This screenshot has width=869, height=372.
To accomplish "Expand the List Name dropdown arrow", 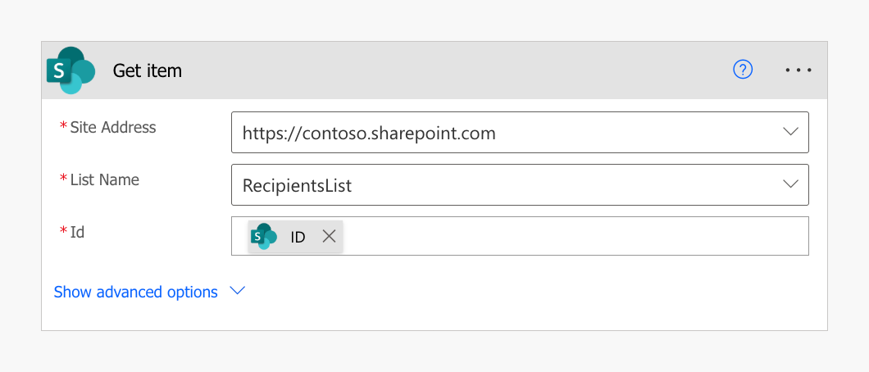I will (x=790, y=184).
